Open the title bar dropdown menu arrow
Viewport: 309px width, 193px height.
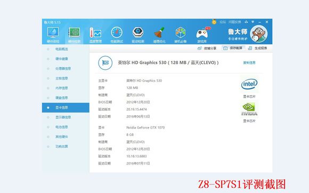click(253, 22)
